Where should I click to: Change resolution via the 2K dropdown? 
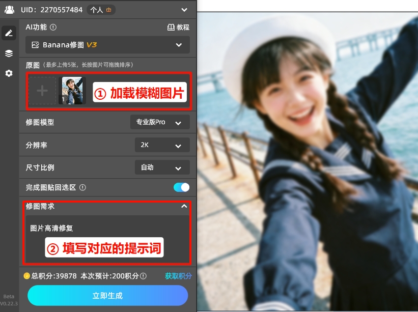coord(162,145)
